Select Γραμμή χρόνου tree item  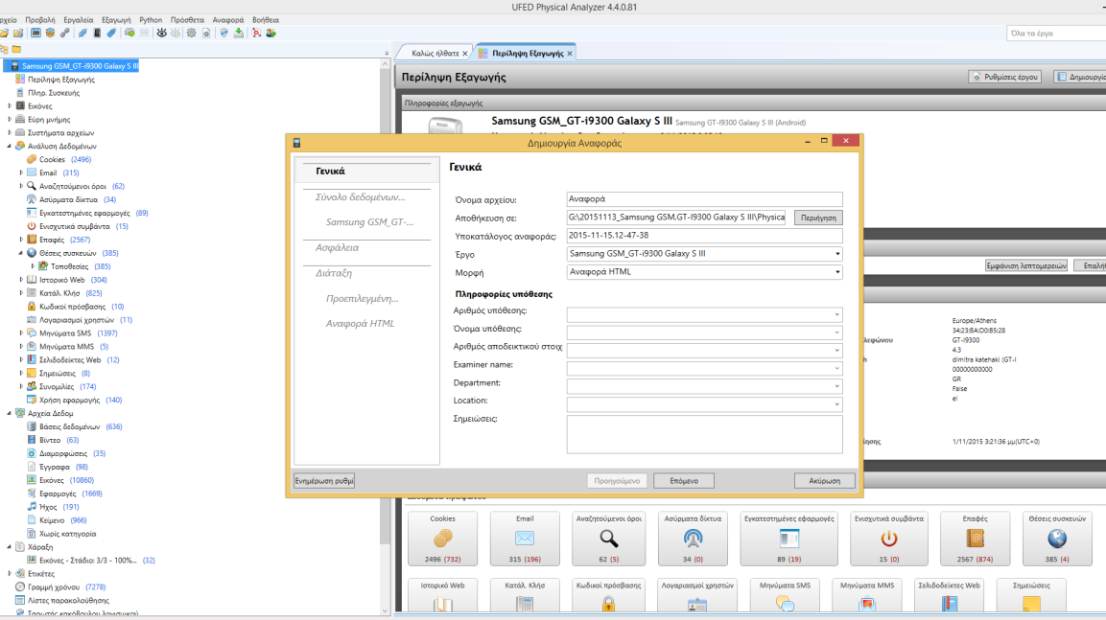[x=56, y=586]
